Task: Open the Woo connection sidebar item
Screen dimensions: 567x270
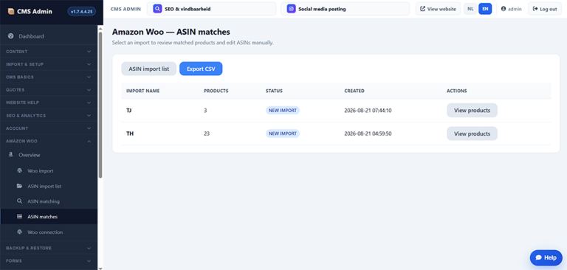Action: pyautogui.click(x=49, y=232)
